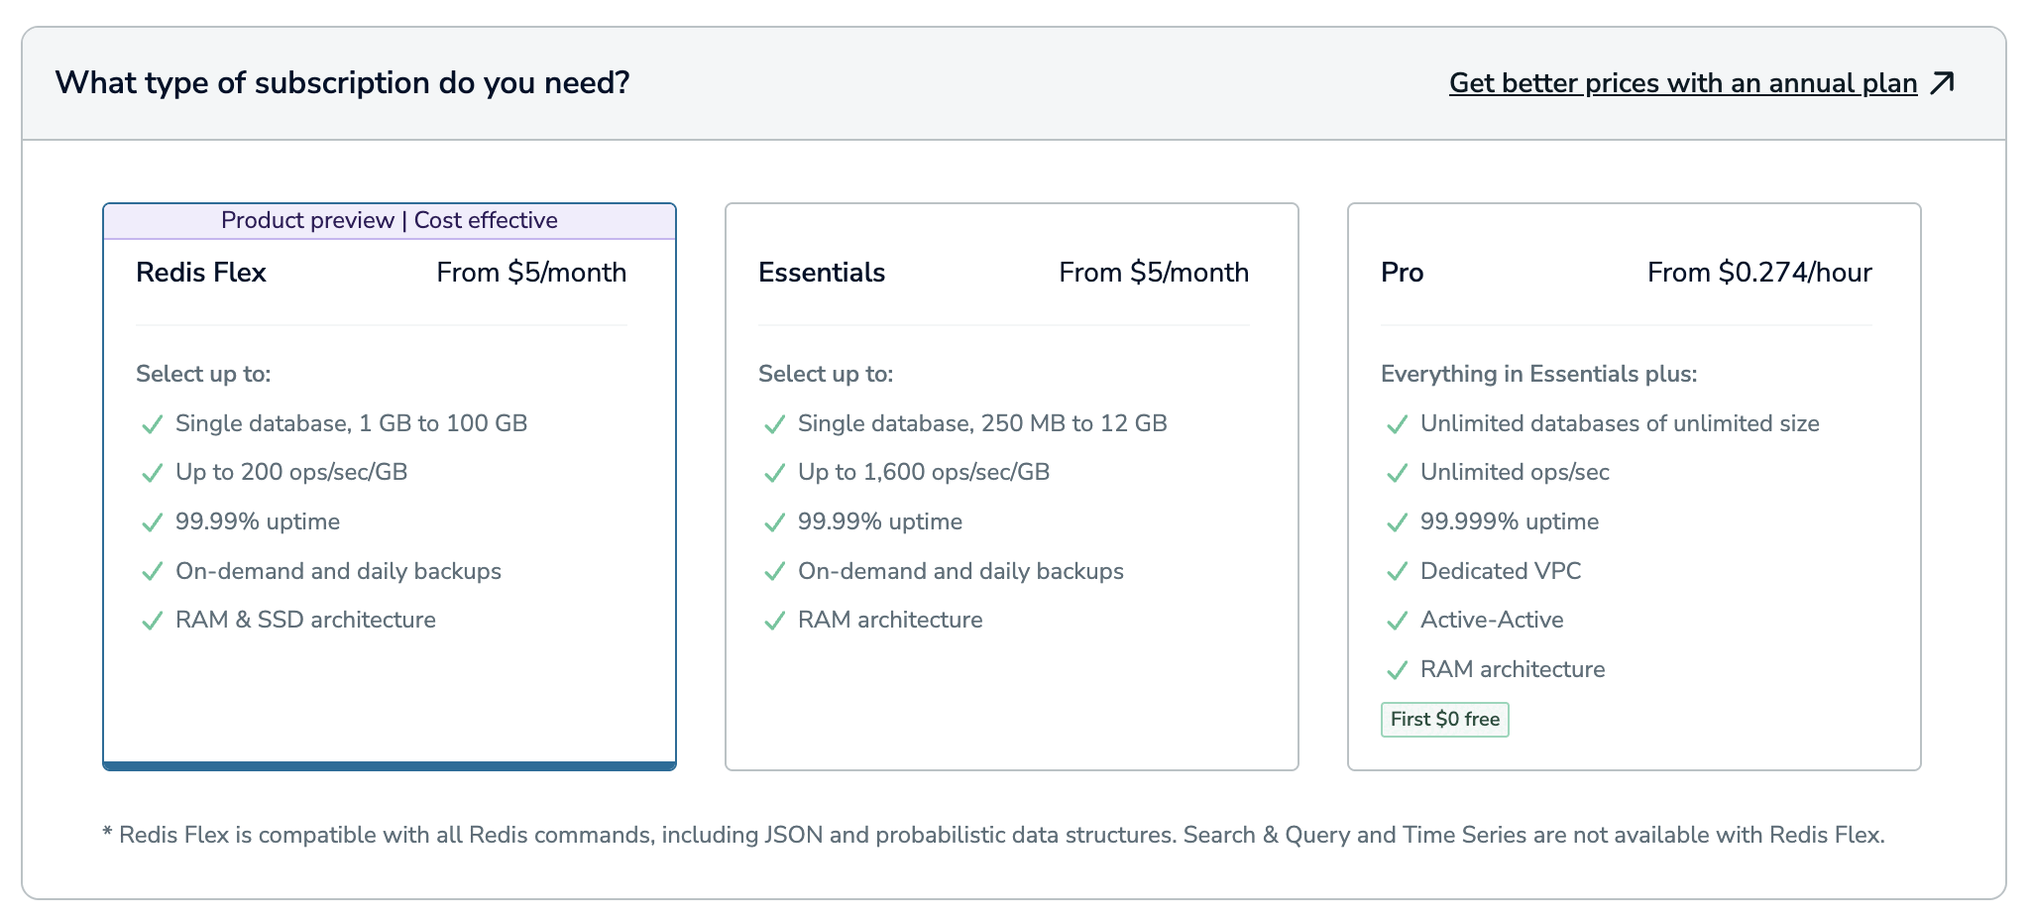
Task: Click 'Single database, 1 GB to 100 GB' text
Action: click(351, 423)
